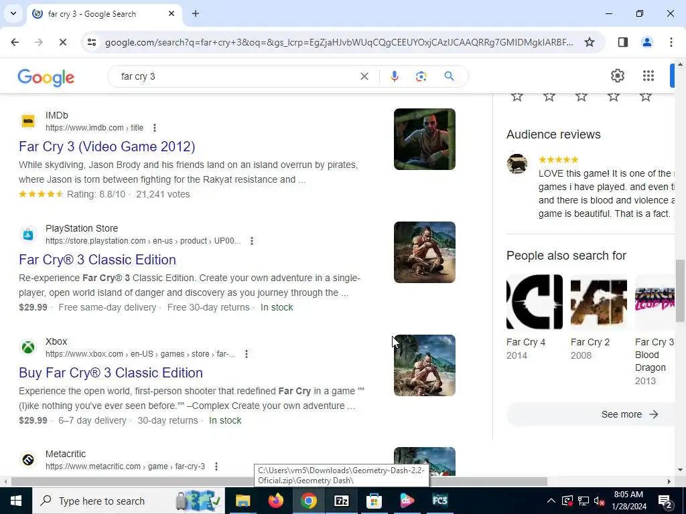Open Microsoft Store from the taskbar
Screen dimensions: 686x514
pyautogui.click(x=374, y=501)
